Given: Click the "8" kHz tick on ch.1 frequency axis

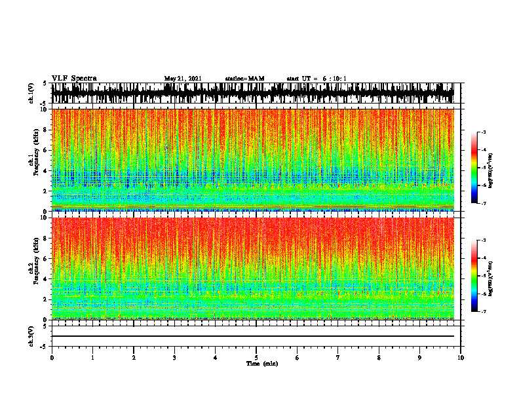Looking at the screenshot, I should coord(45,130).
